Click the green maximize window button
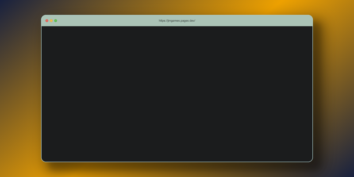This screenshot has height=177, width=354. [56, 21]
